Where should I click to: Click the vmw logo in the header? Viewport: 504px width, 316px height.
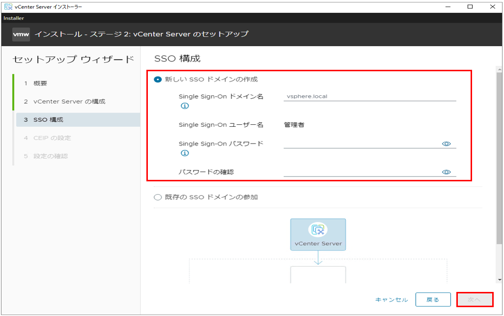21,34
